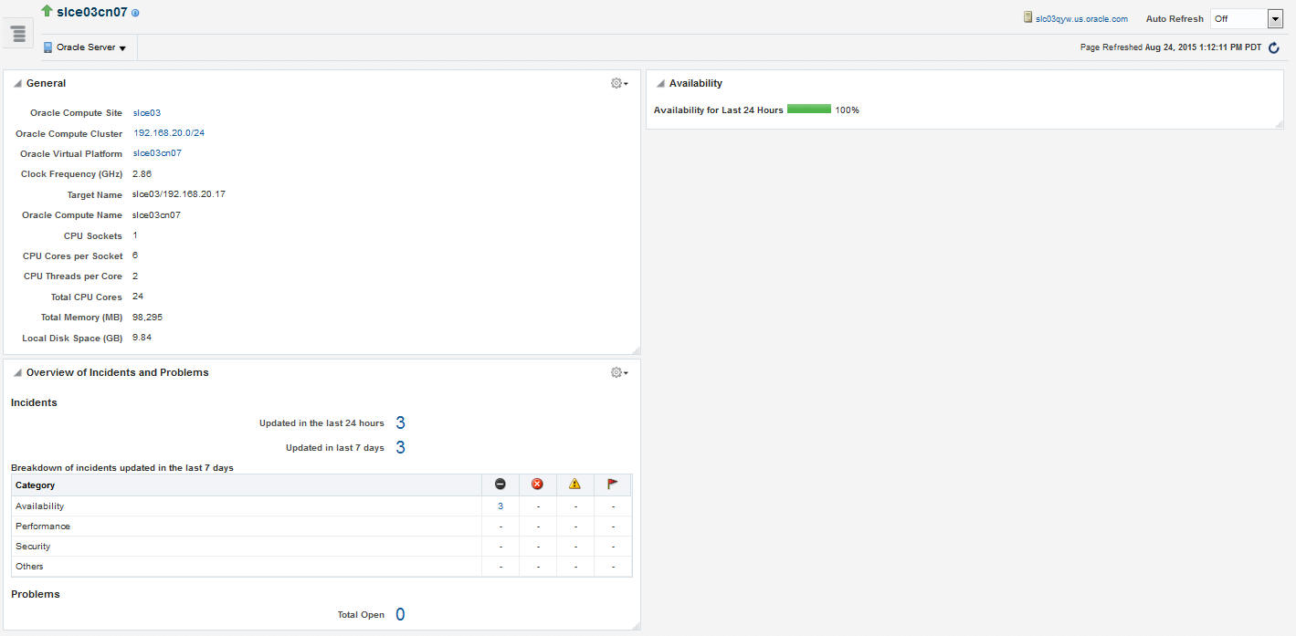1296x636 pixels.
Task: Click the Target Name value slce03/192.168.20.17
Action: coord(179,194)
